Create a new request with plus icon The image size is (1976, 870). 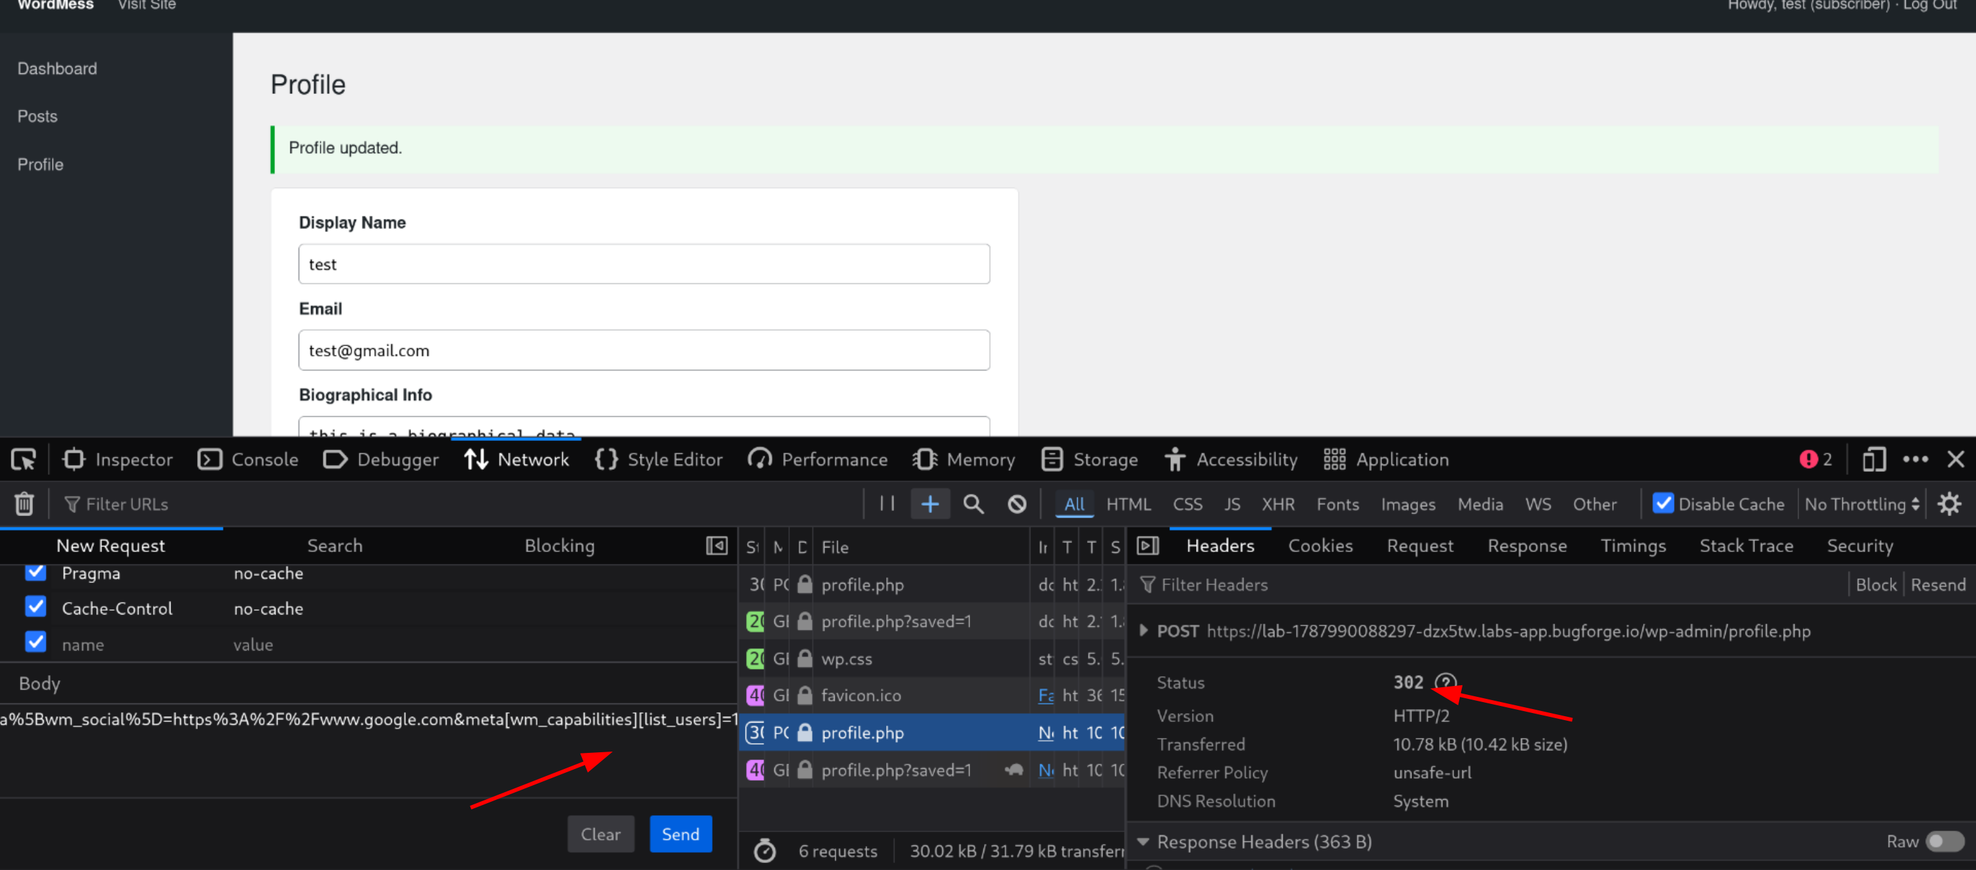pyautogui.click(x=929, y=504)
